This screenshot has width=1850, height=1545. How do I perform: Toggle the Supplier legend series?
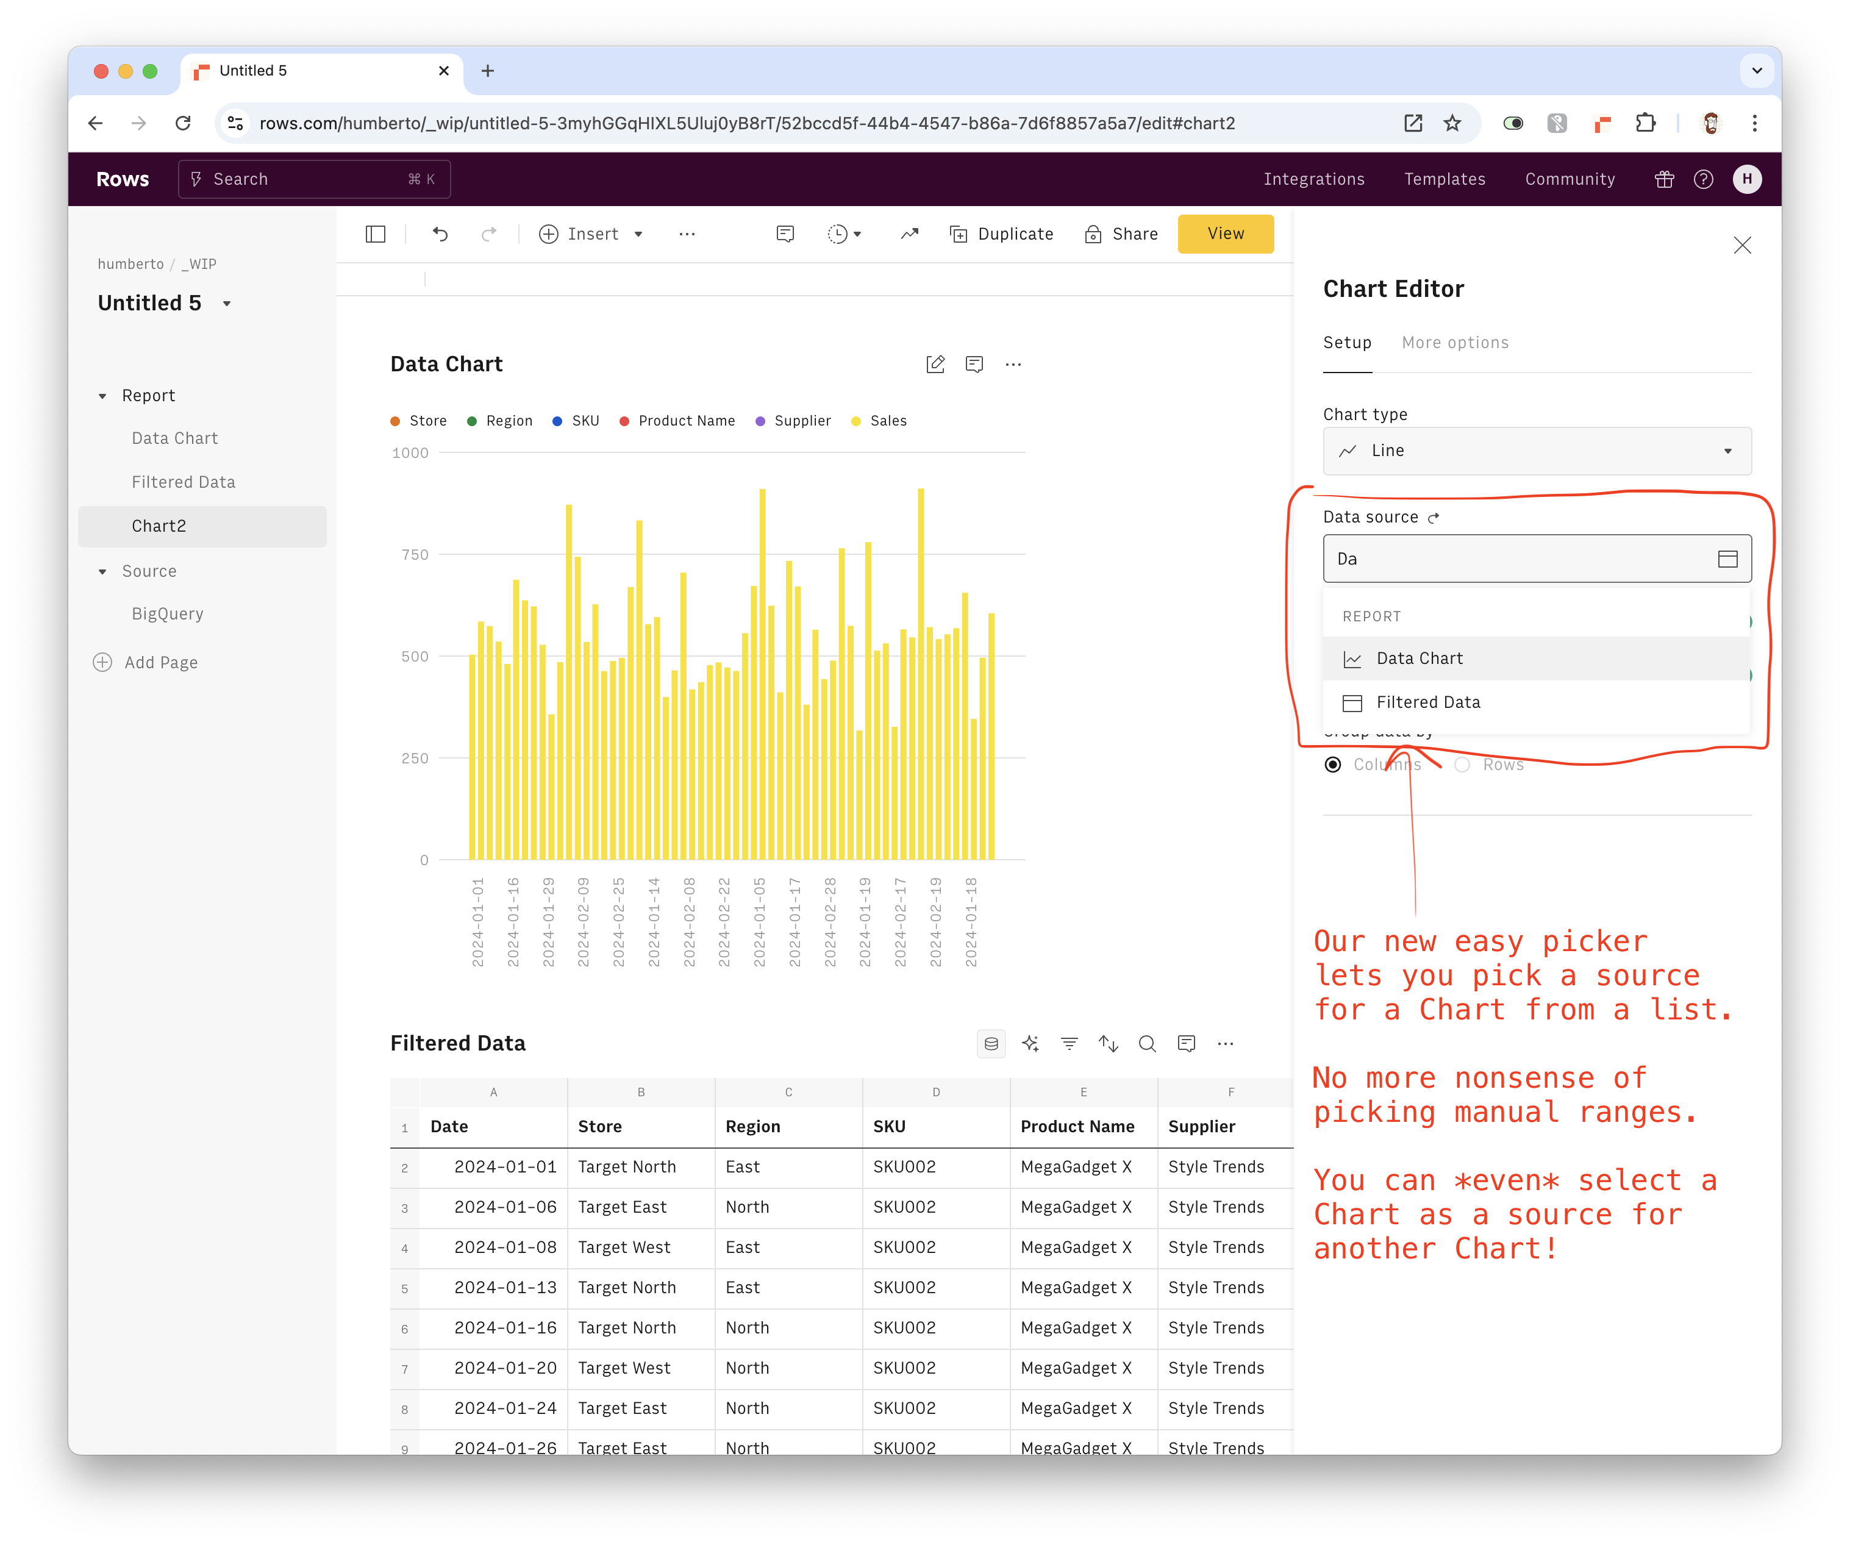[793, 421]
